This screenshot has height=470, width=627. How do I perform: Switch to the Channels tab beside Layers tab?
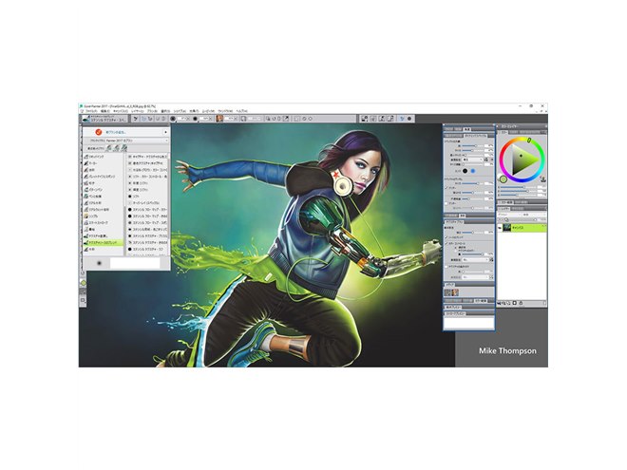(518, 209)
